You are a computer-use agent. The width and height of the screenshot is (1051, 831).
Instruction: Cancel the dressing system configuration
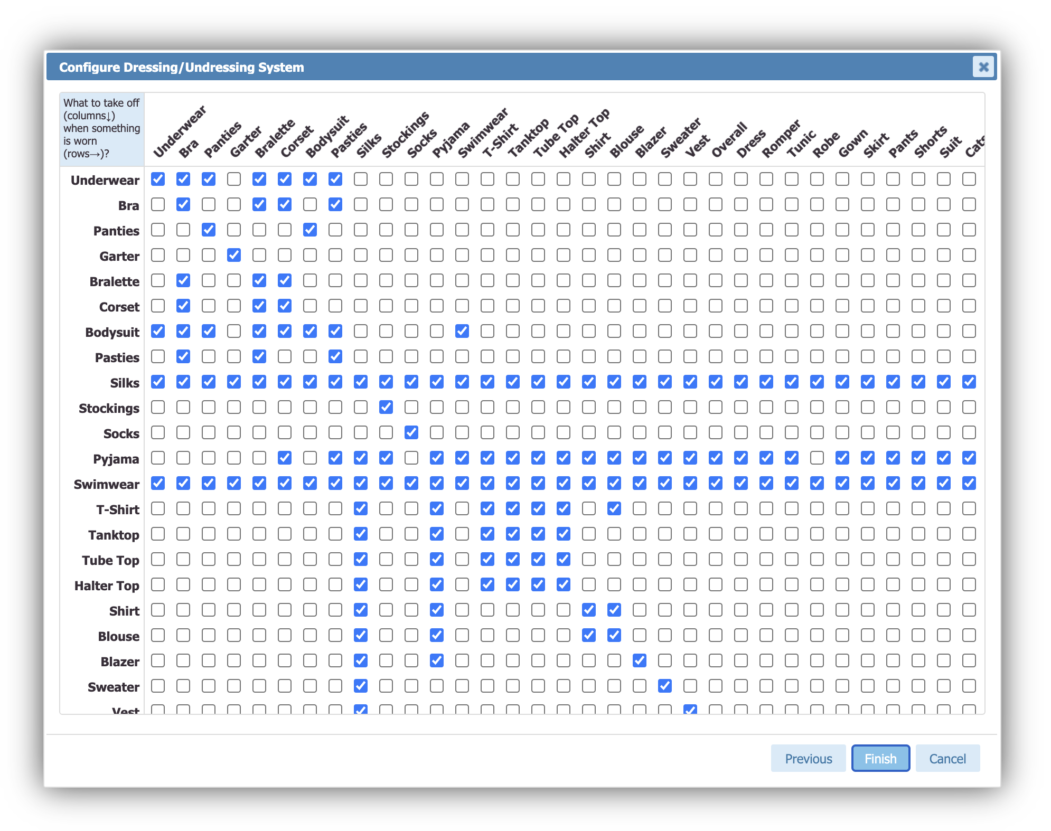click(947, 759)
